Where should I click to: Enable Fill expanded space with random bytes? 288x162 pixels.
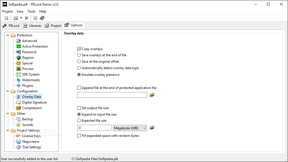pyautogui.click(x=79, y=135)
